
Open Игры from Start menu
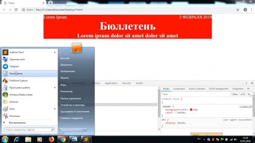(x=63, y=85)
